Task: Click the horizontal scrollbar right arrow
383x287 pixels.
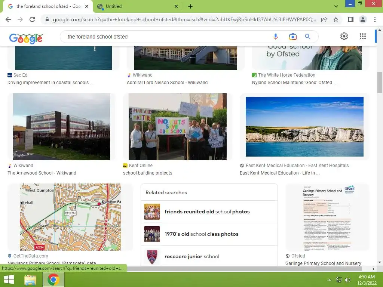Action: point(373,269)
